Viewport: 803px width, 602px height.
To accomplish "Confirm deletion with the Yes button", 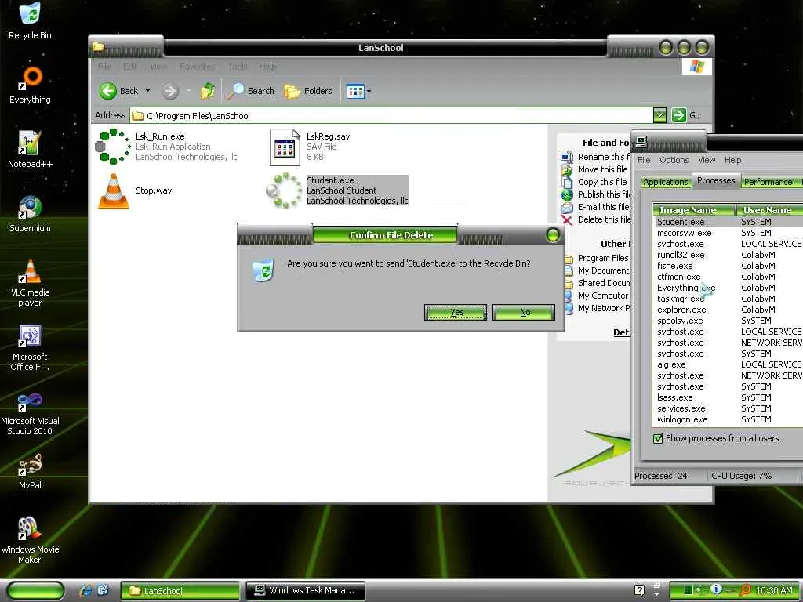I will [456, 312].
